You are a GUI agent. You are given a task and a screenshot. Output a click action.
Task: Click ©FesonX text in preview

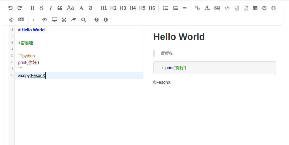[162, 82]
